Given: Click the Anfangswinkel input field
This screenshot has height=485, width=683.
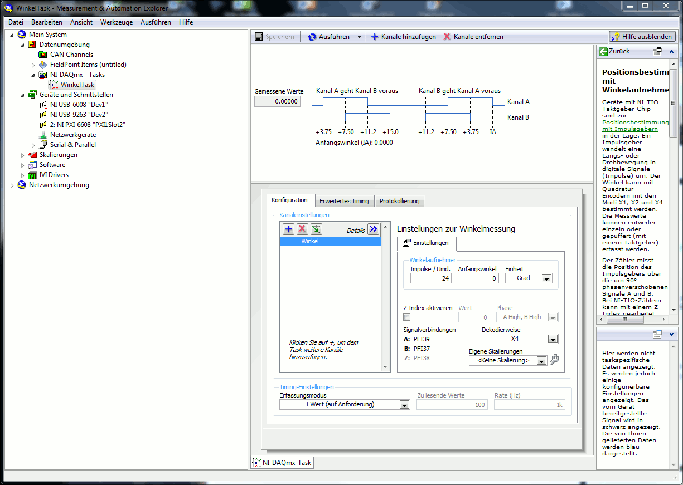Looking at the screenshot, I should coord(478,278).
